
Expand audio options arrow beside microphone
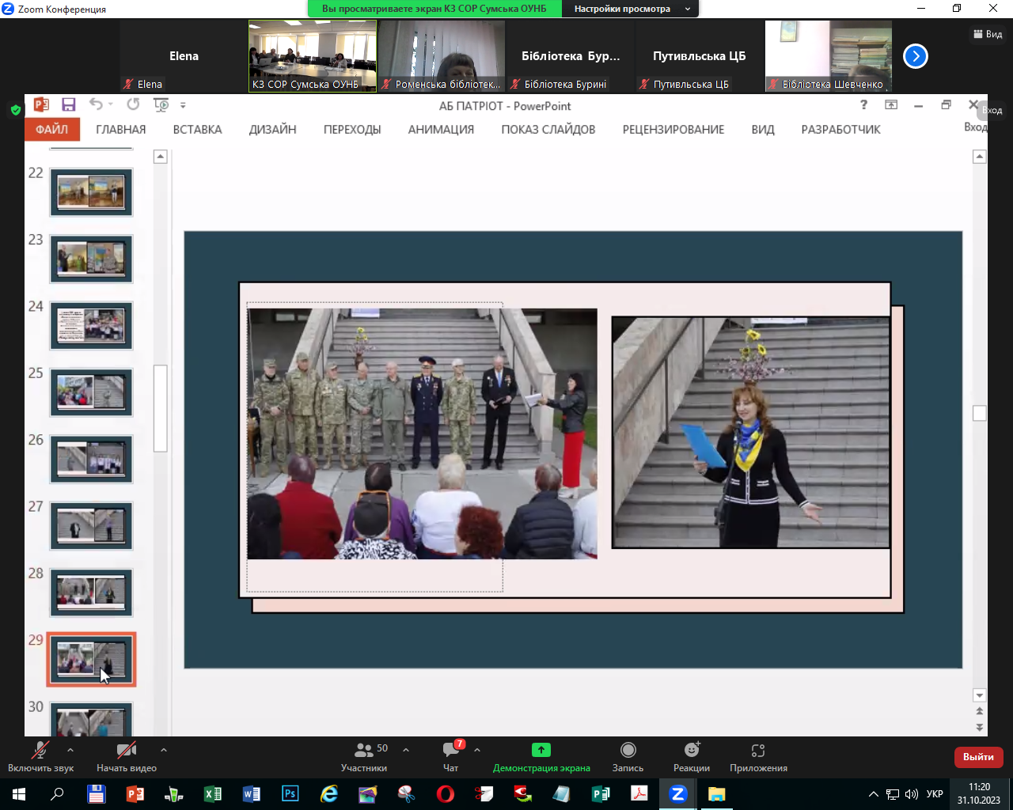[x=70, y=750]
